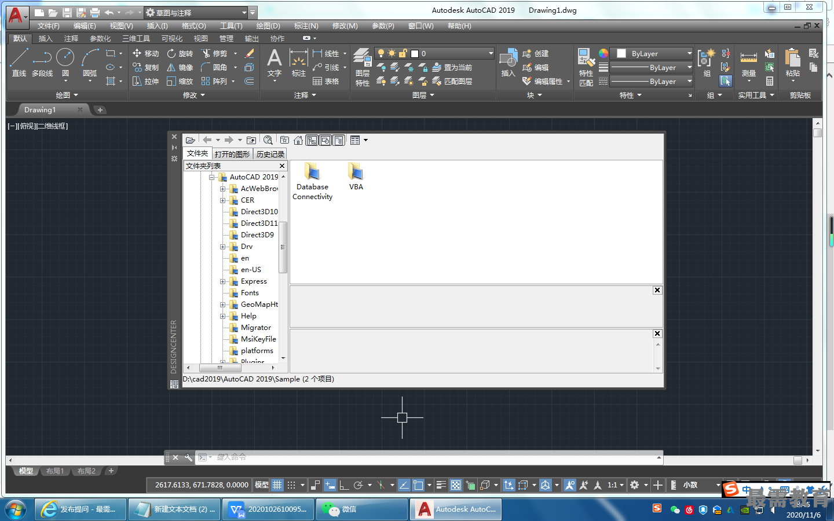The width and height of the screenshot is (834, 521).
Task: Click the 创建 (Create block) icon
Action: click(x=535, y=53)
